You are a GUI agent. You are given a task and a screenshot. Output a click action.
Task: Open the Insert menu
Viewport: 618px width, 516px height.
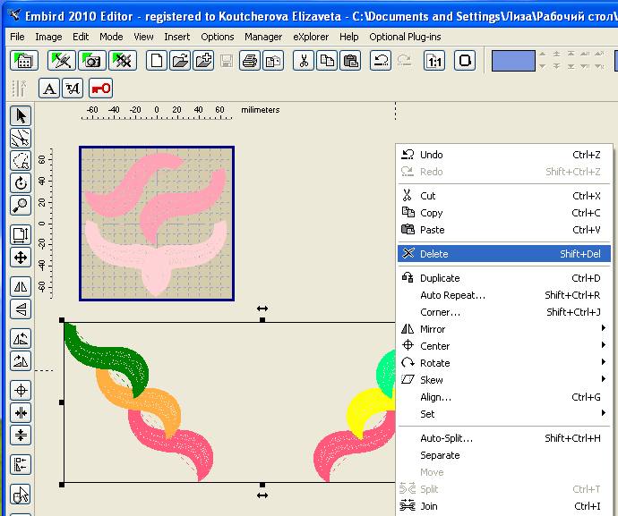(176, 37)
